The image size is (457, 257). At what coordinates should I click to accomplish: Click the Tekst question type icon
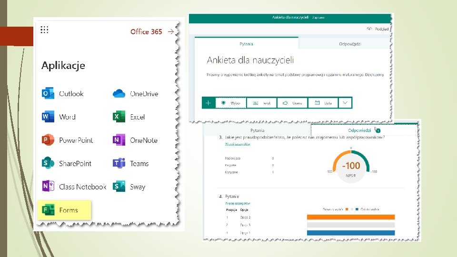pyautogui.click(x=255, y=103)
